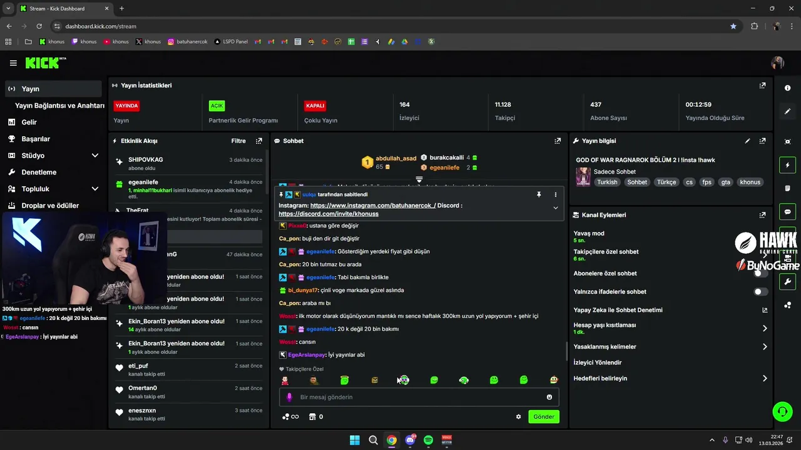
Task: Open Hesap yaşı kısıtlaması settings arrow
Action: pos(765,328)
